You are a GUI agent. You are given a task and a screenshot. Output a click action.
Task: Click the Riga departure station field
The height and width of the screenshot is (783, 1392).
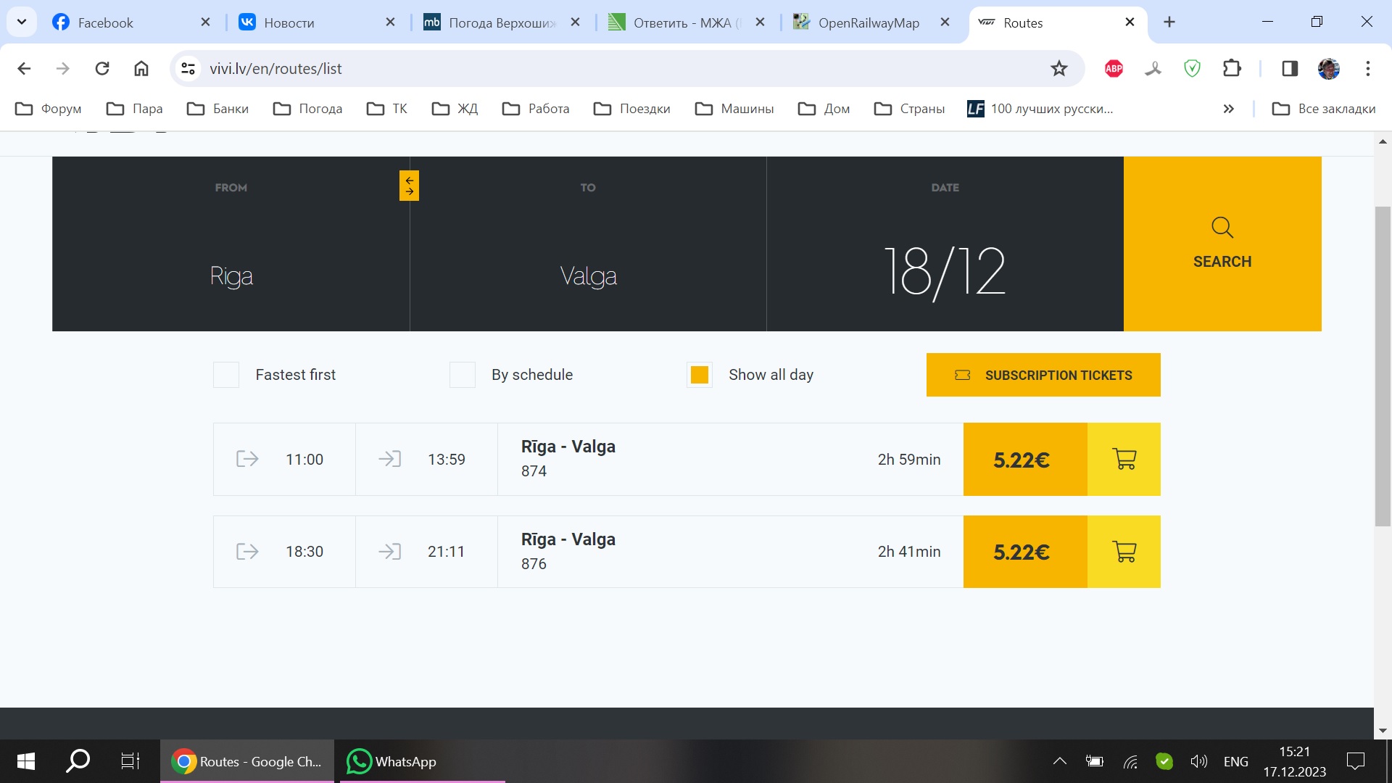231,276
